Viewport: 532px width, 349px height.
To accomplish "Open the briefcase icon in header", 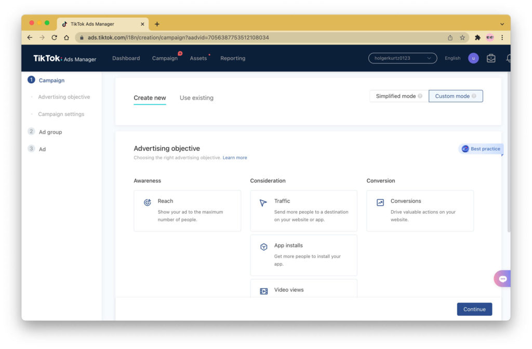I will [491, 58].
